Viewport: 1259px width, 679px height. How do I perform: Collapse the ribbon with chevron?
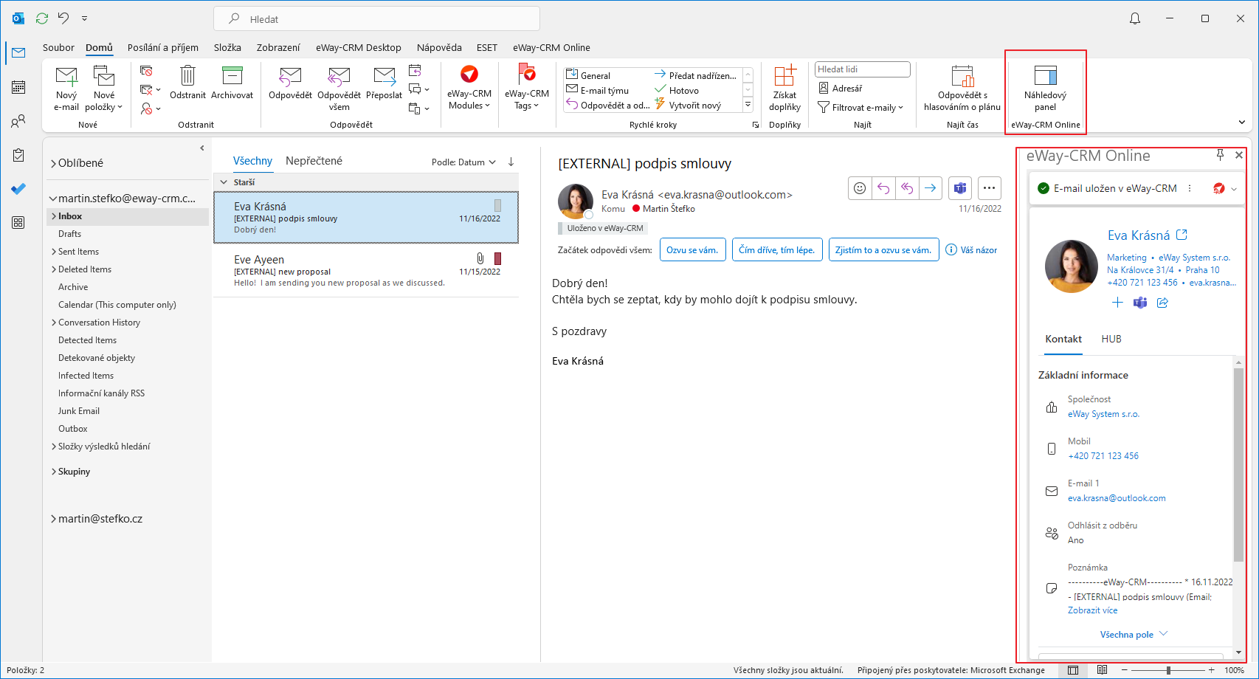[1242, 123]
